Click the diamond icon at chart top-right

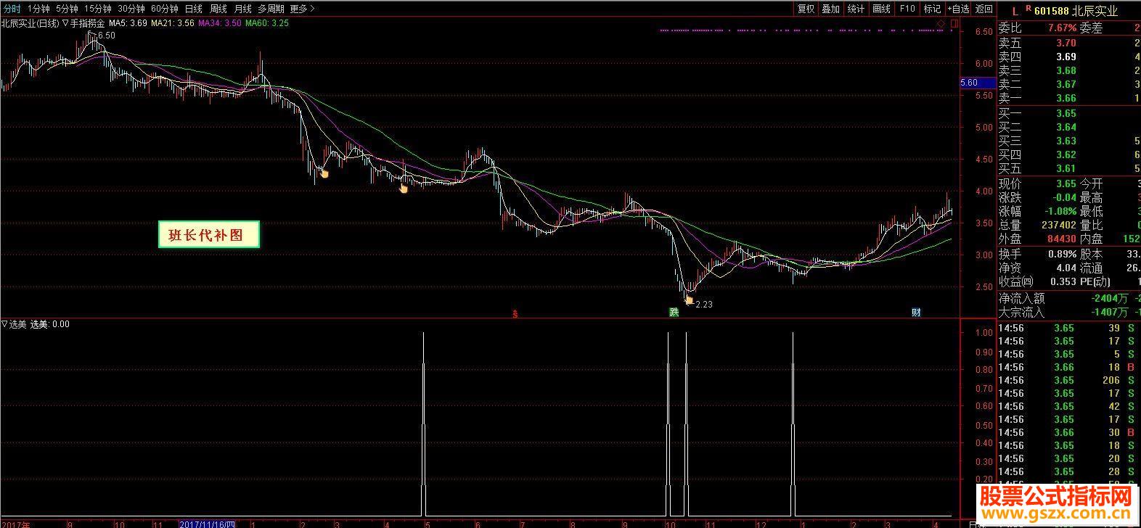[941, 24]
